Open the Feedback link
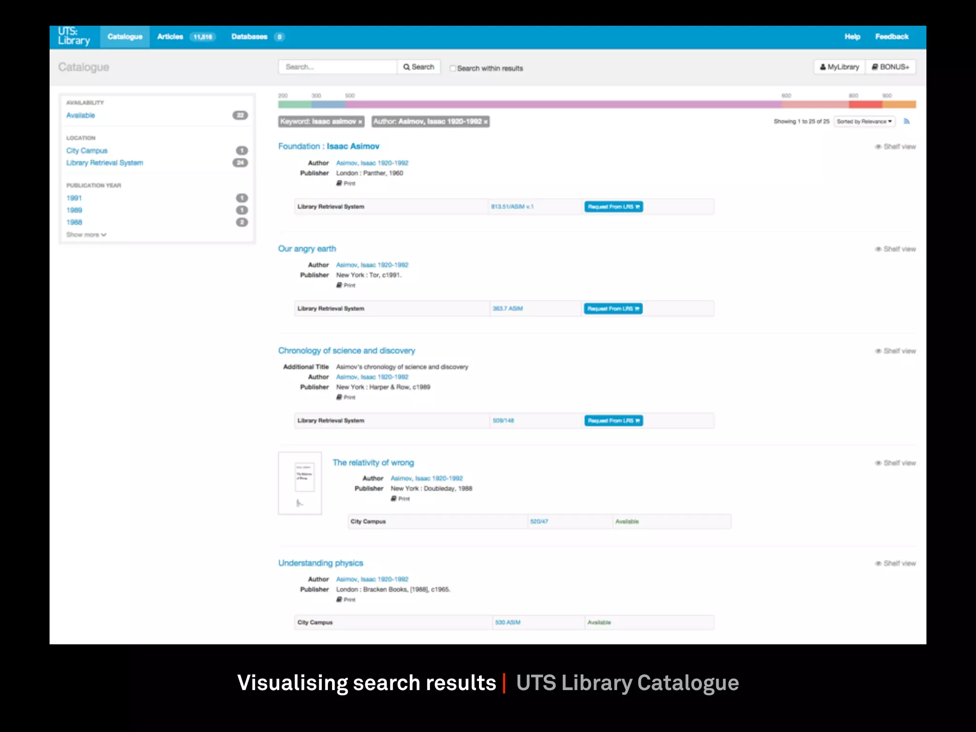This screenshot has width=976, height=732. click(x=892, y=37)
